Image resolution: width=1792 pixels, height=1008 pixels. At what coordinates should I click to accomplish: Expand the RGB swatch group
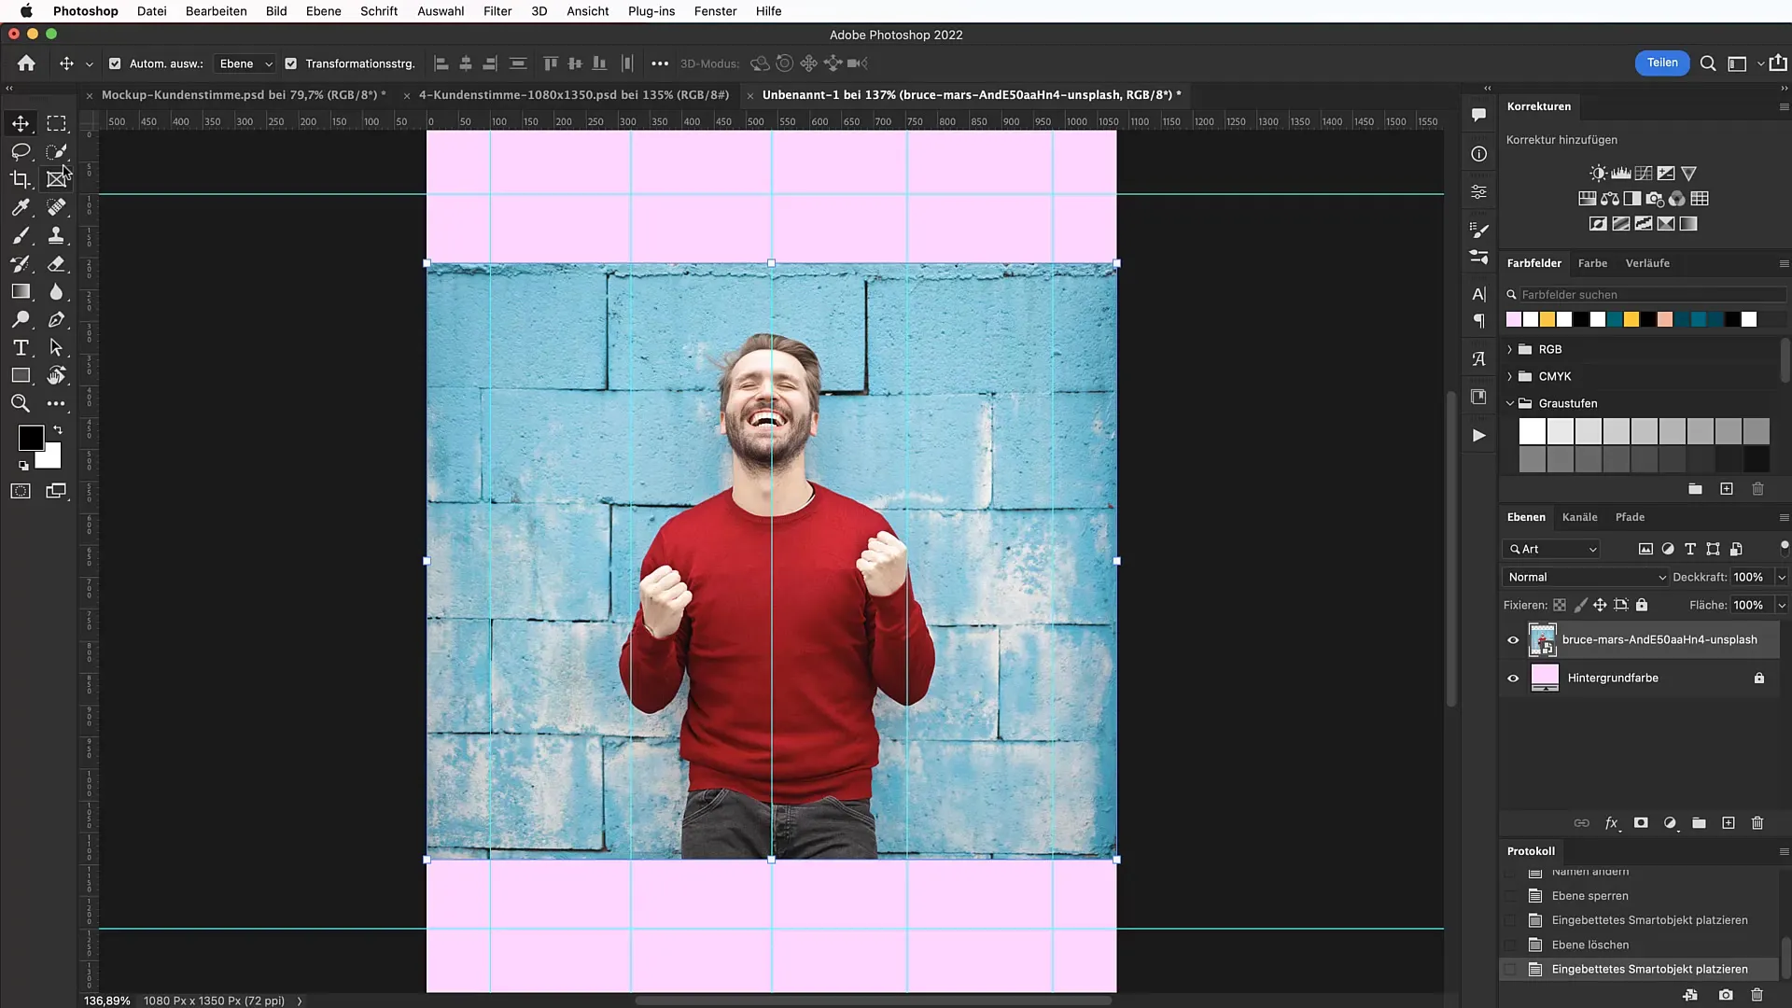point(1510,349)
